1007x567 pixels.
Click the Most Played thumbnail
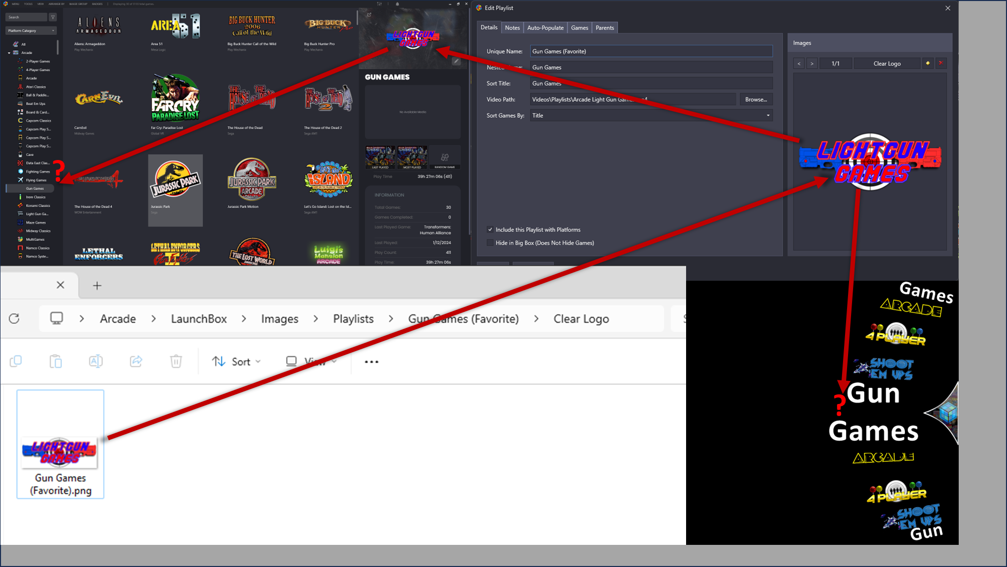click(x=412, y=158)
